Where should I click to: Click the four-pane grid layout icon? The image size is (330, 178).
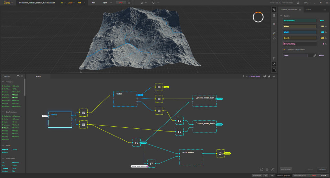pos(274,70)
